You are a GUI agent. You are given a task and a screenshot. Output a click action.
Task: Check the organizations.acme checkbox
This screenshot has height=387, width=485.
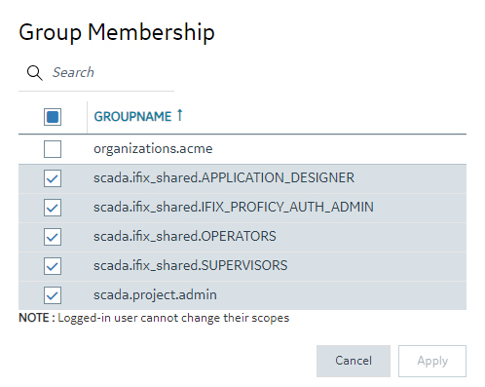[x=53, y=149]
